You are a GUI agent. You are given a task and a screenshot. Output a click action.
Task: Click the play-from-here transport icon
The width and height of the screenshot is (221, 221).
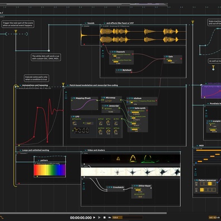[99, 217]
